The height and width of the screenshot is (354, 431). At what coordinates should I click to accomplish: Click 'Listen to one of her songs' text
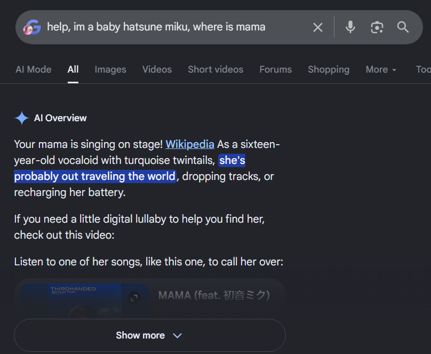pyautogui.click(x=78, y=262)
